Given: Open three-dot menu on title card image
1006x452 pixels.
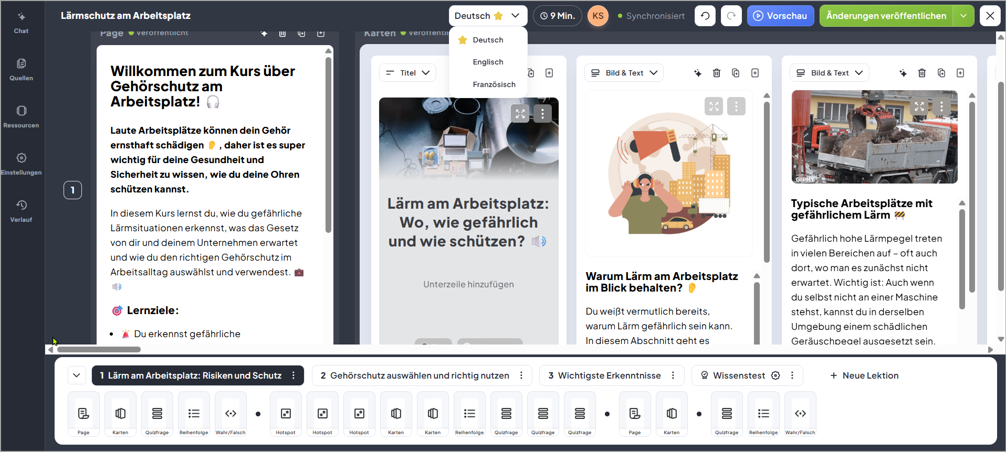Looking at the screenshot, I should pos(542,113).
